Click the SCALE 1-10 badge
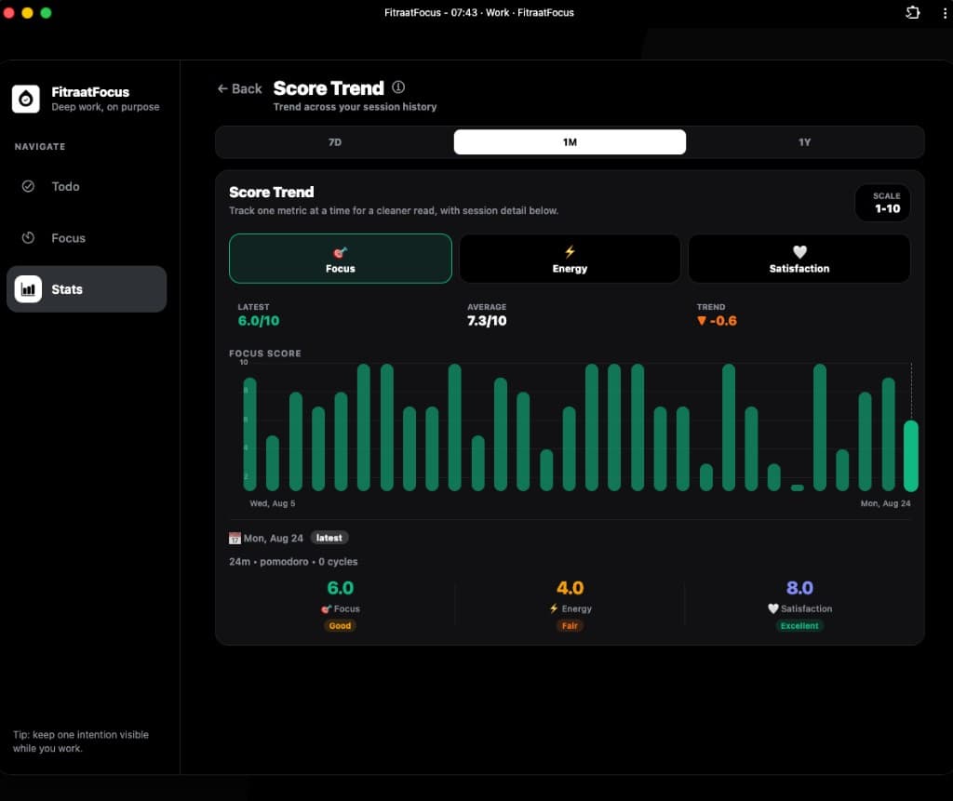Viewport: 953px width, 801px height. coord(883,203)
